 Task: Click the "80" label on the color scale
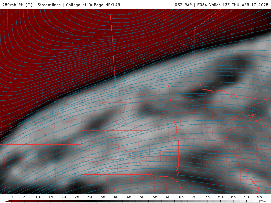[x=220, y=197]
